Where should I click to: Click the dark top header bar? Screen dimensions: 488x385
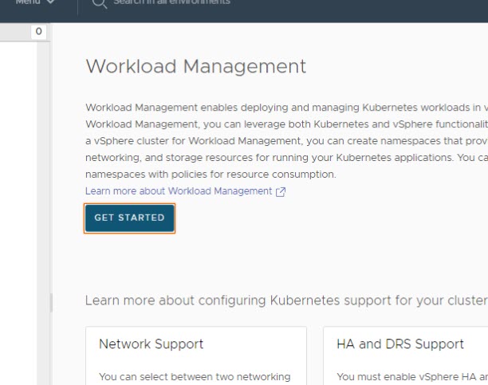click(359, 8)
